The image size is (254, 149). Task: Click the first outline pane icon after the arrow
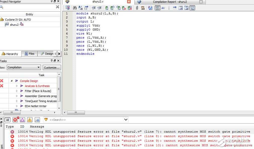[181, 8]
